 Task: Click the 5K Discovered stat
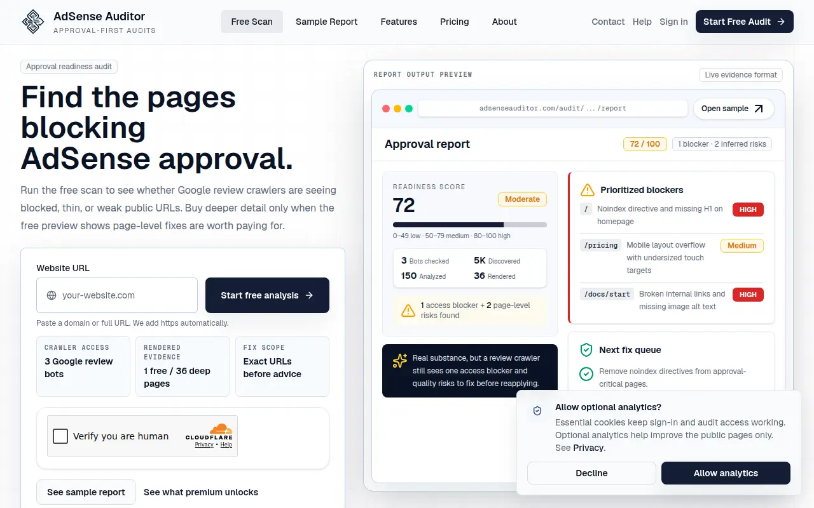tap(497, 260)
